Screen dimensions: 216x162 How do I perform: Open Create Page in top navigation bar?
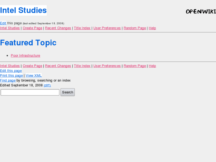point(32,28)
